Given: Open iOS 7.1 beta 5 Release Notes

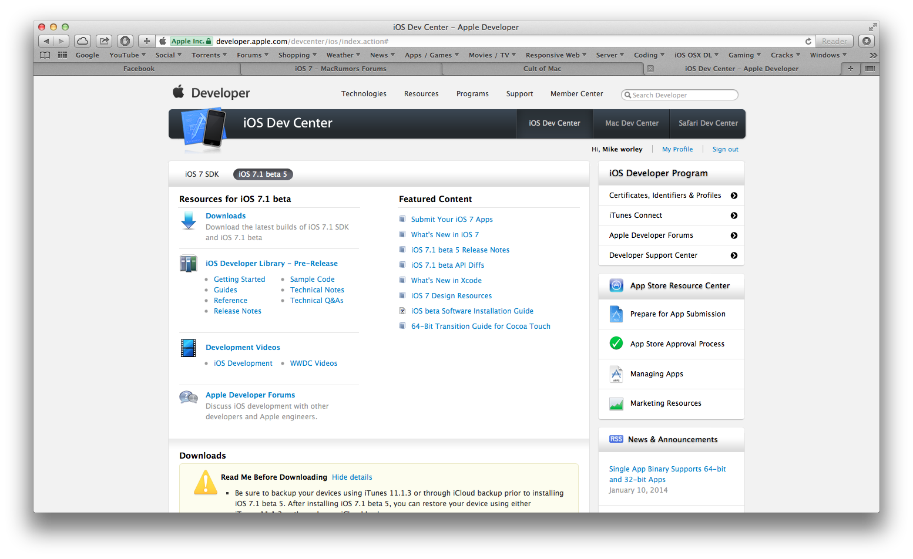Looking at the screenshot, I should pyautogui.click(x=460, y=250).
